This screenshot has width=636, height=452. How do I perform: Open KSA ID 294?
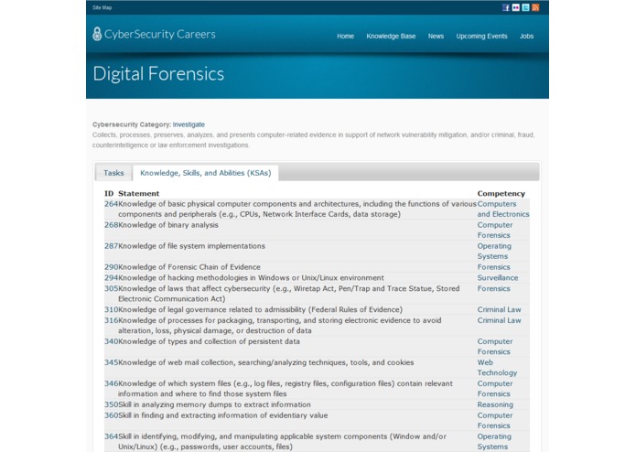pyautogui.click(x=111, y=277)
